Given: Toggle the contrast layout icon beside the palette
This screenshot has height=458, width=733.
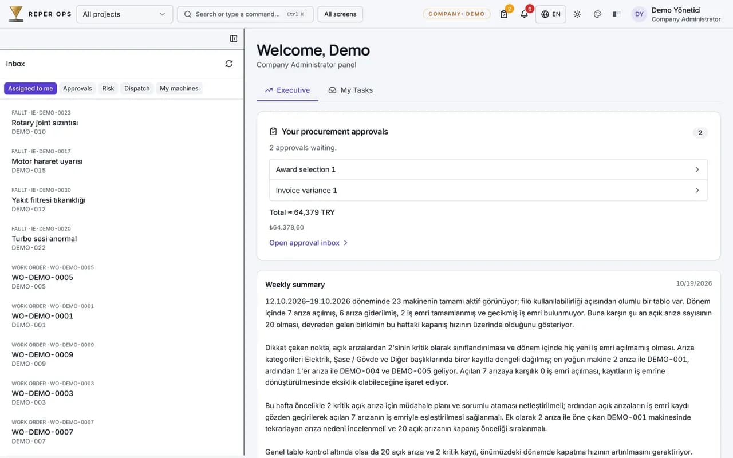Looking at the screenshot, I should [617, 14].
